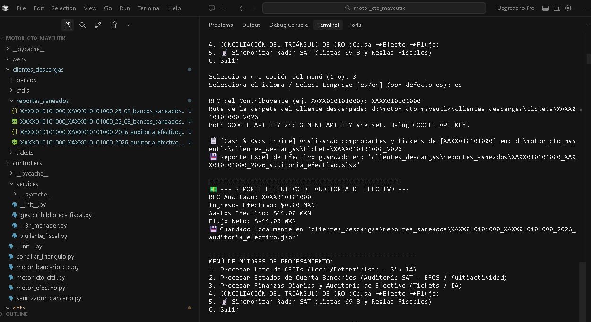The width and height of the screenshot is (591, 322).
Task: Open motor_efectivo.py file
Action: click(99, 288)
